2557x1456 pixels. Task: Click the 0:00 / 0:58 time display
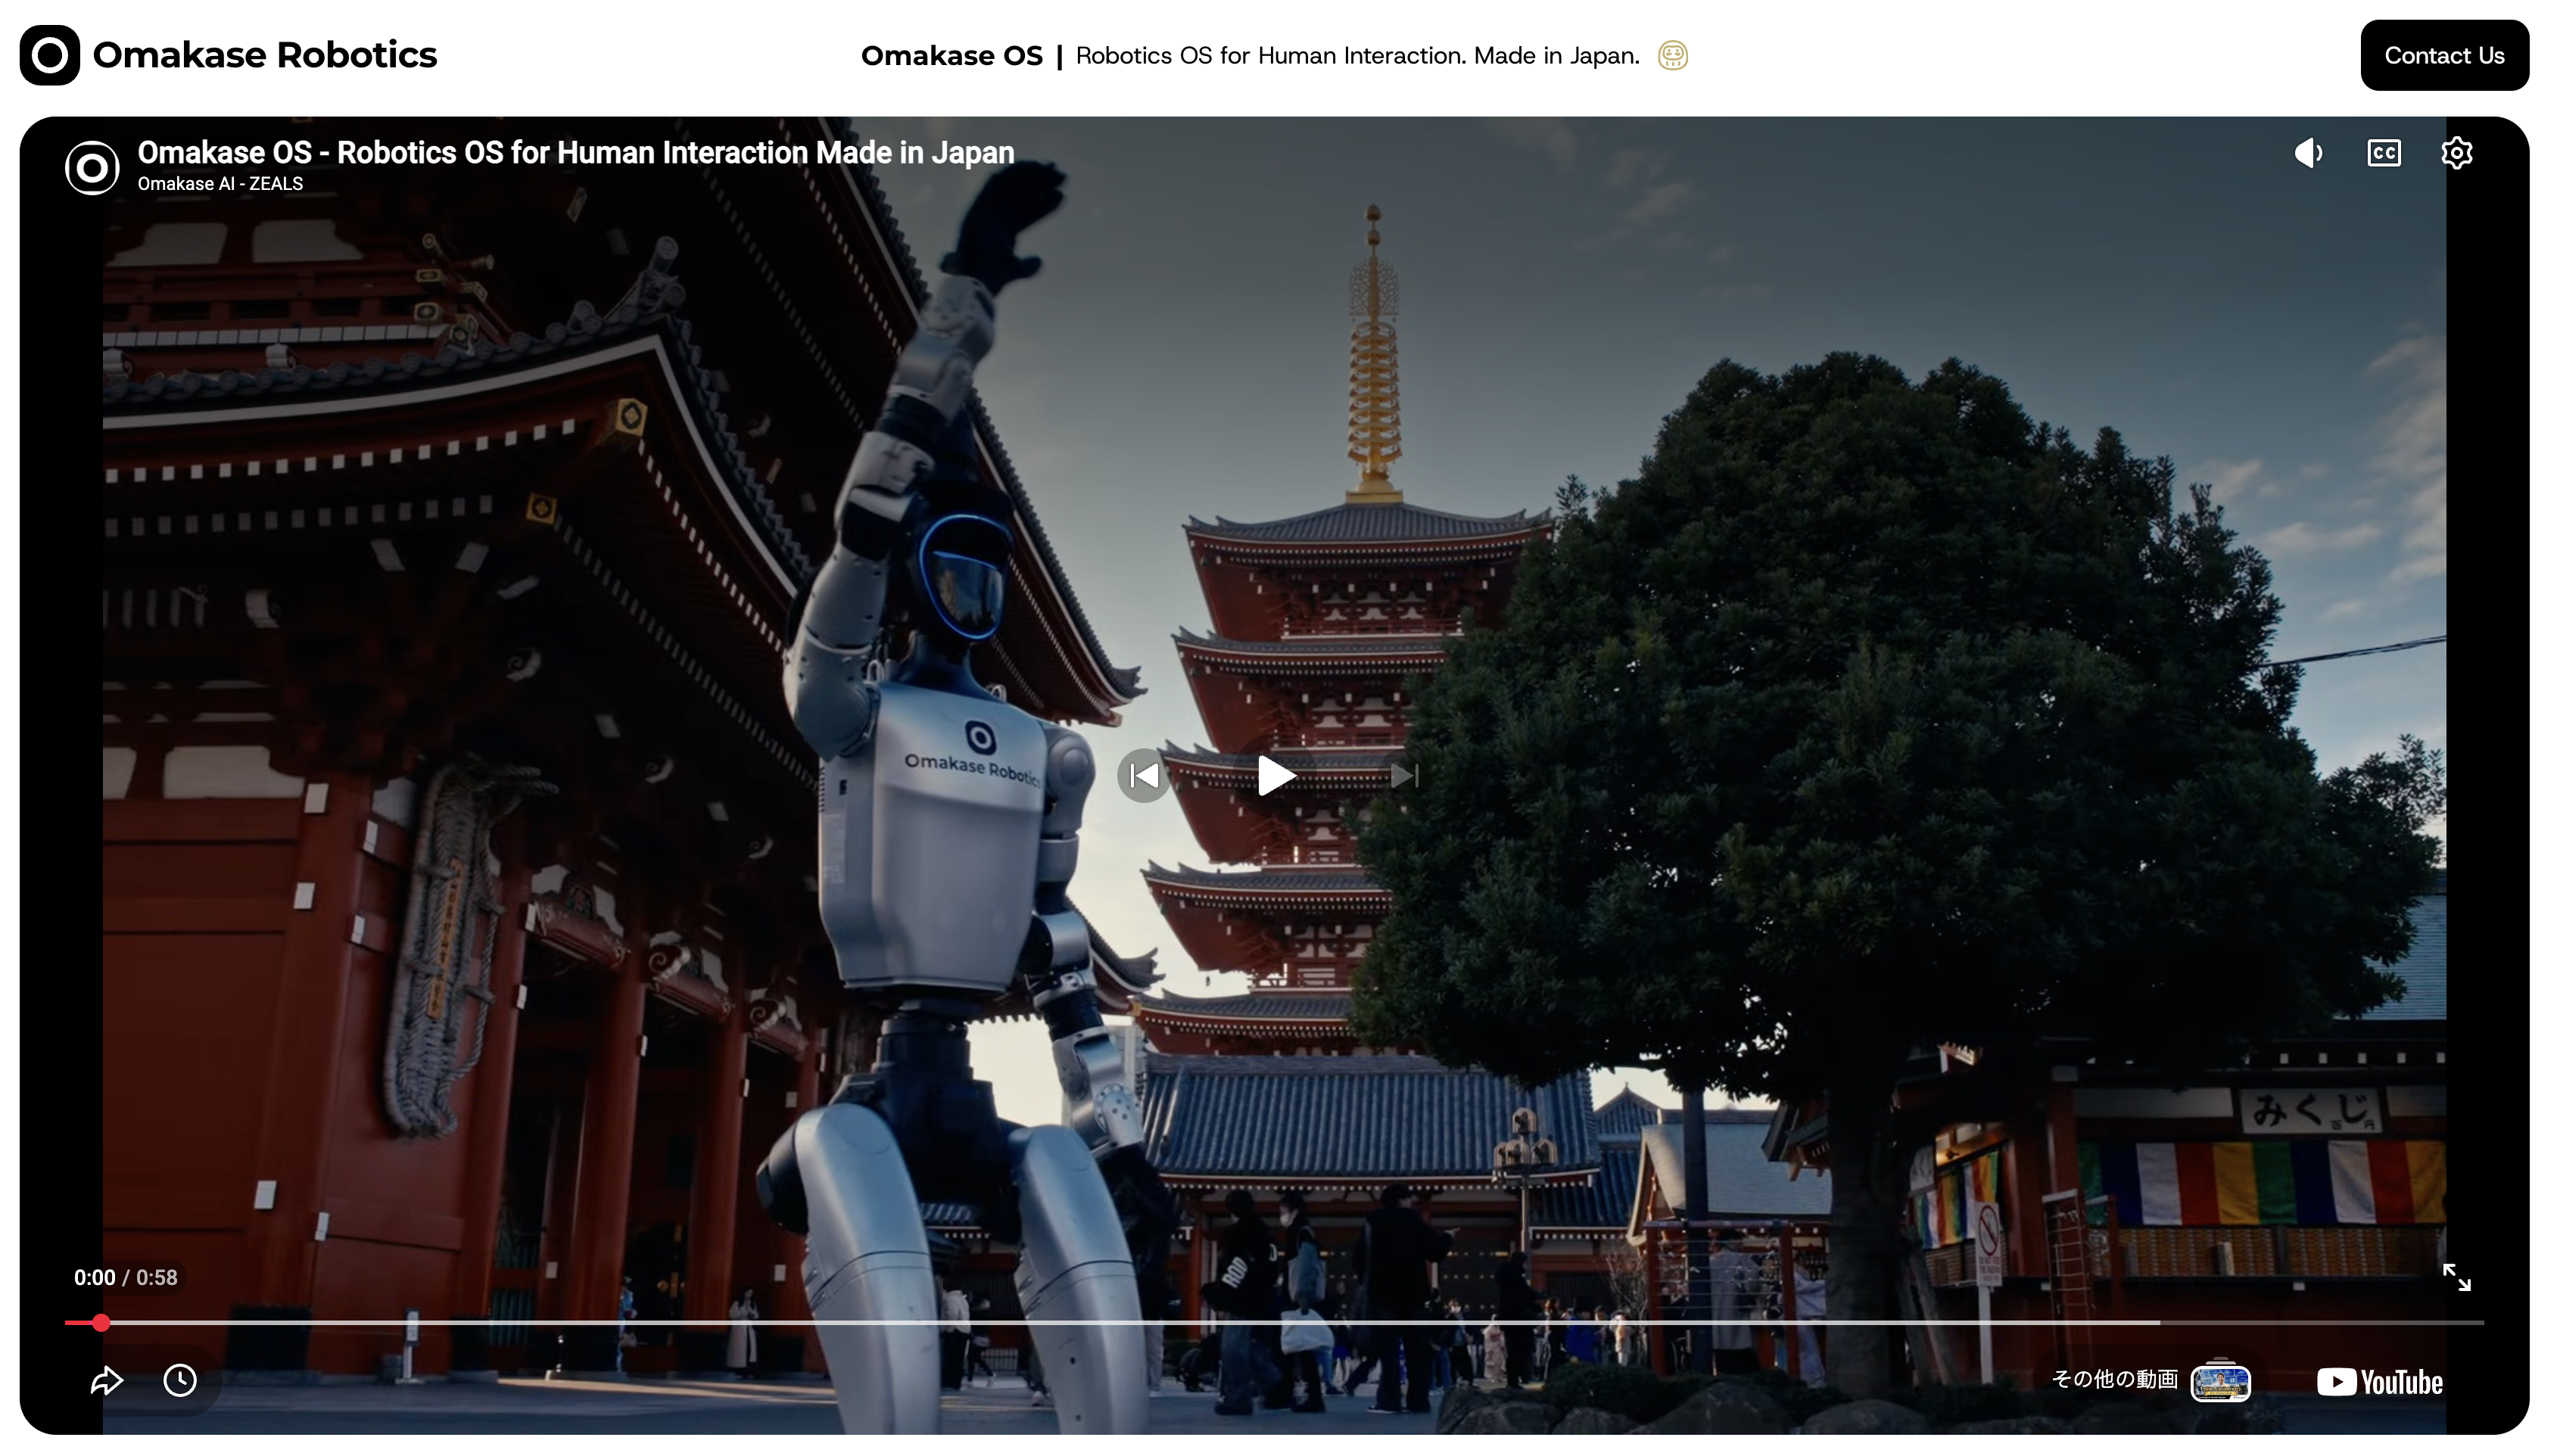click(125, 1277)
